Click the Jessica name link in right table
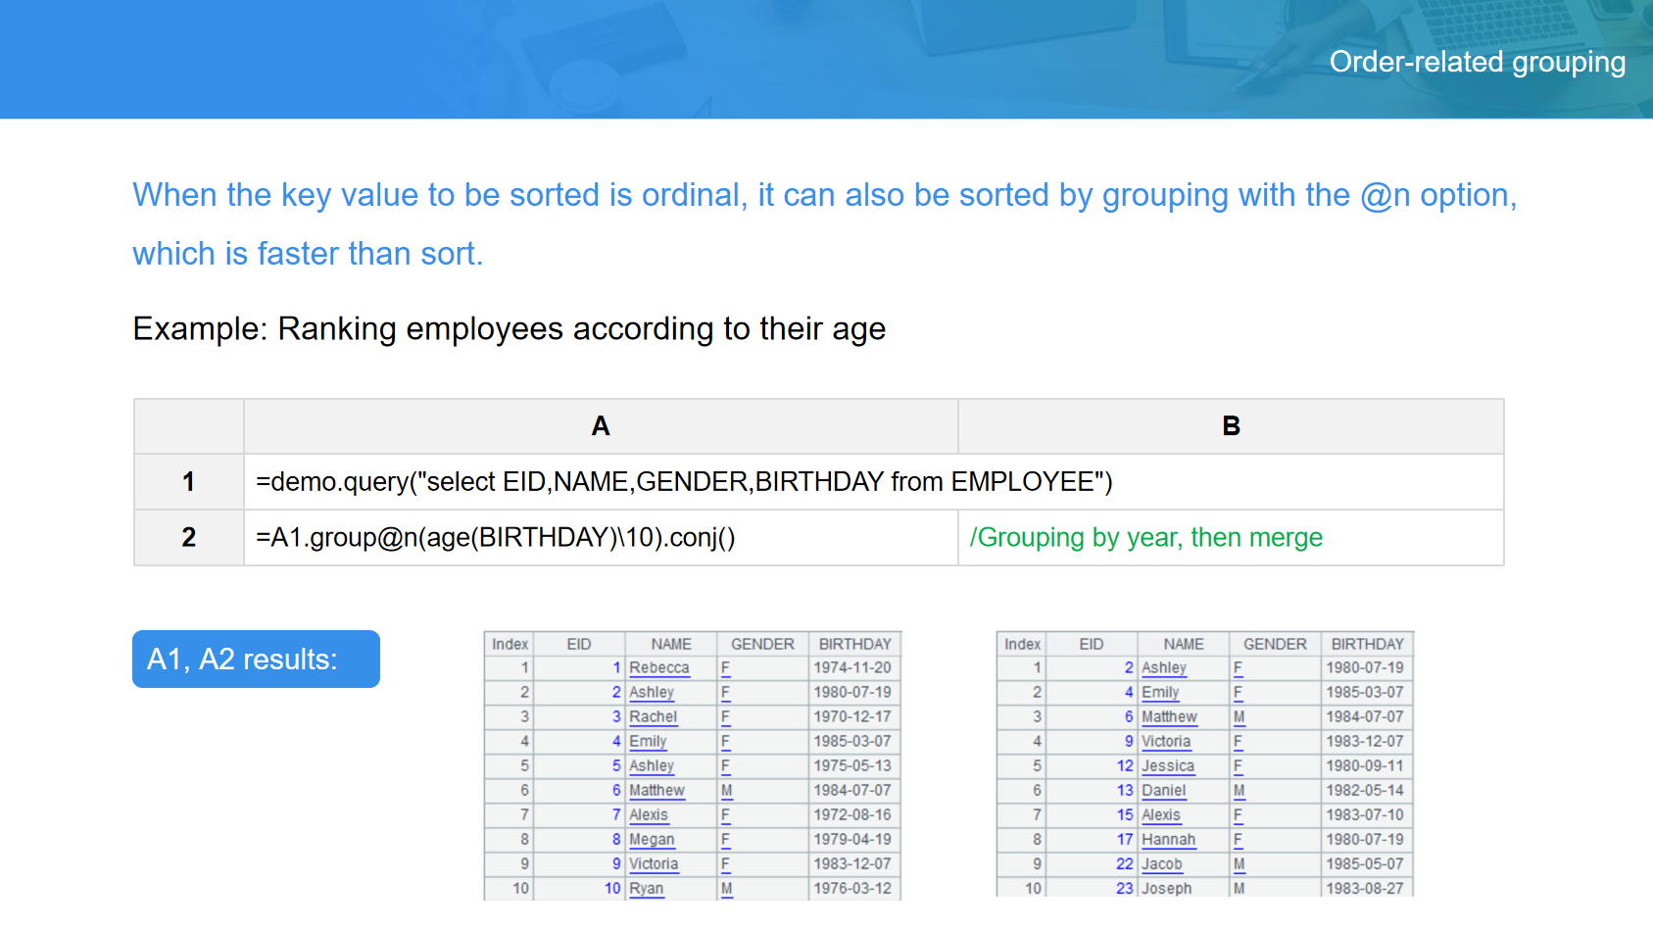This screenshot has width=1653, height=930. point(1167,766)
